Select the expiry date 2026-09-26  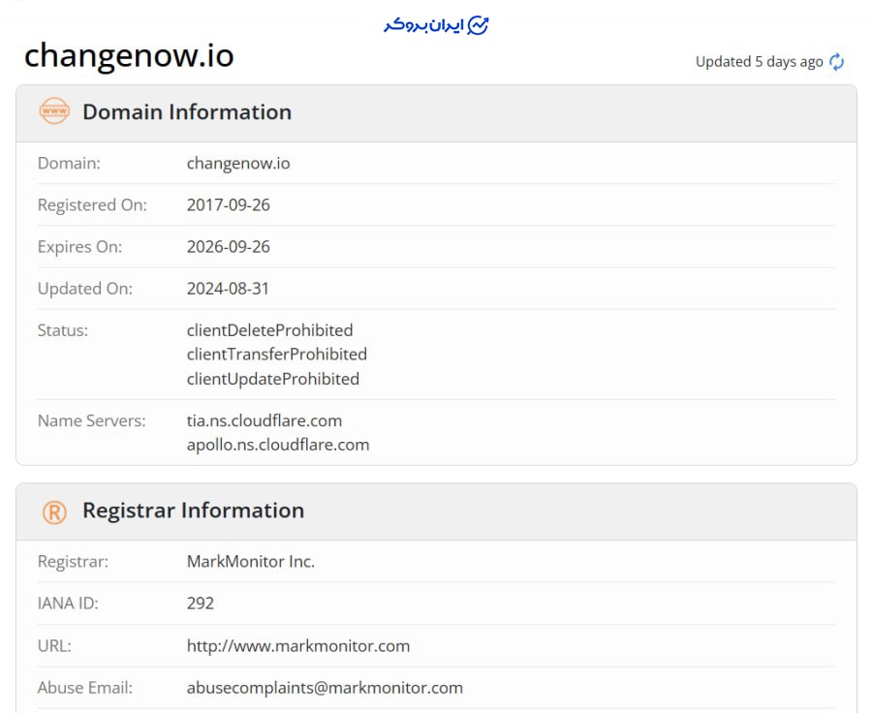point(229,246)
